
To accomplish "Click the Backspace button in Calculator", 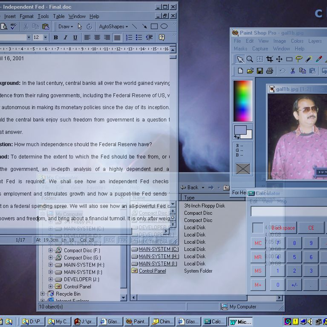I will pyautogui.click(x=283, y=228).
